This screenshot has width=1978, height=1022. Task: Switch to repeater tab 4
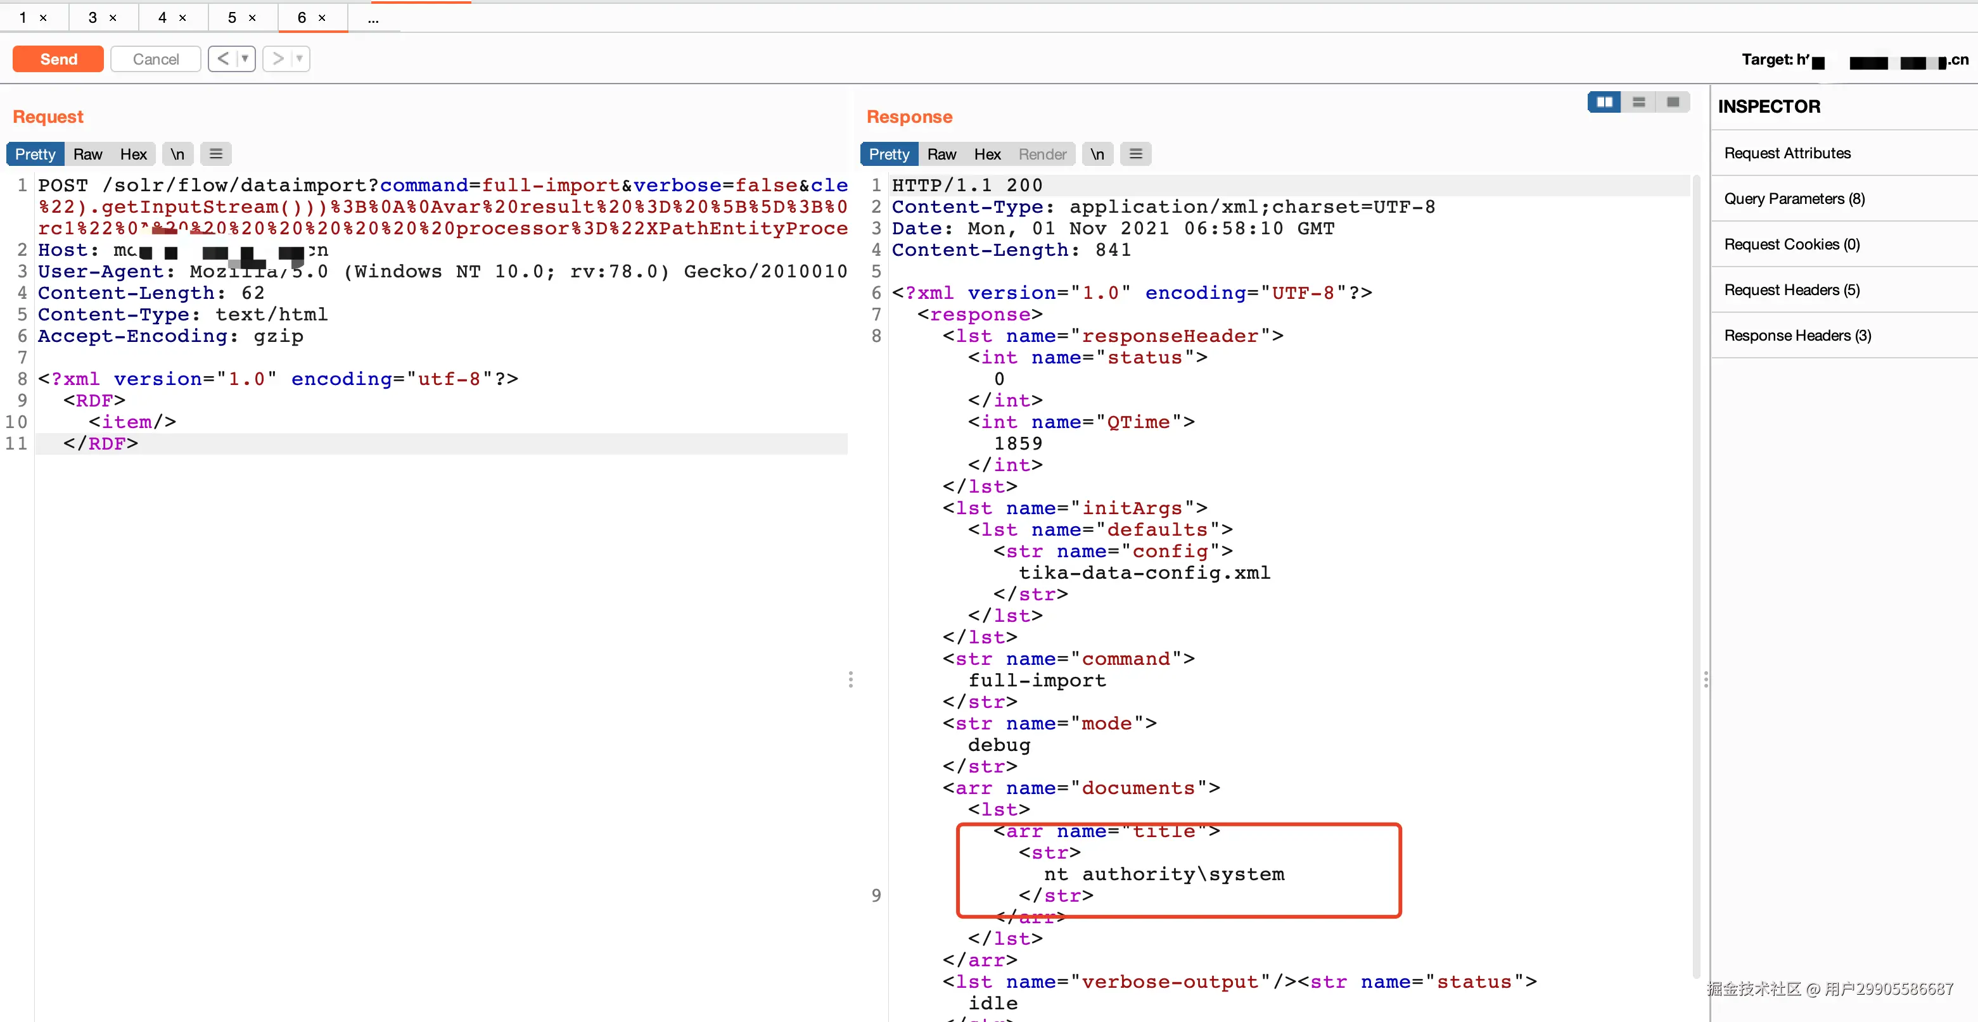coord(162,18)
